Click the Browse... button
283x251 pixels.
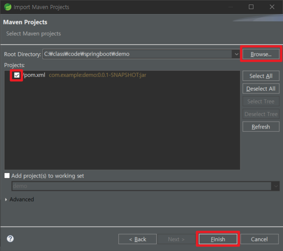pyautogui.click(x=261, y=54)
